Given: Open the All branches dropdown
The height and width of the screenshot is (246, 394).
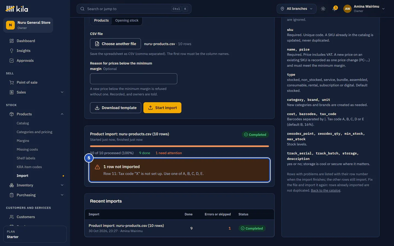Looking at the screenshot, I should [x=297, y=9].
